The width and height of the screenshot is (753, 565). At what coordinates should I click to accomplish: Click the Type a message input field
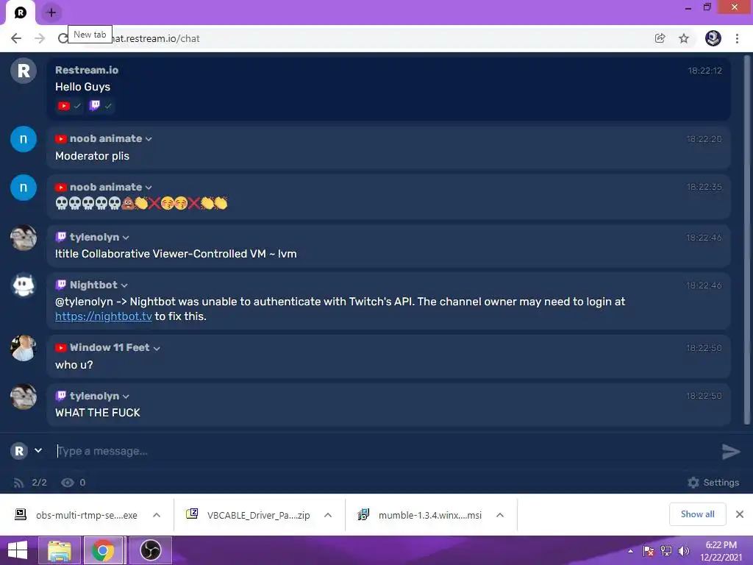pos(384,451)
